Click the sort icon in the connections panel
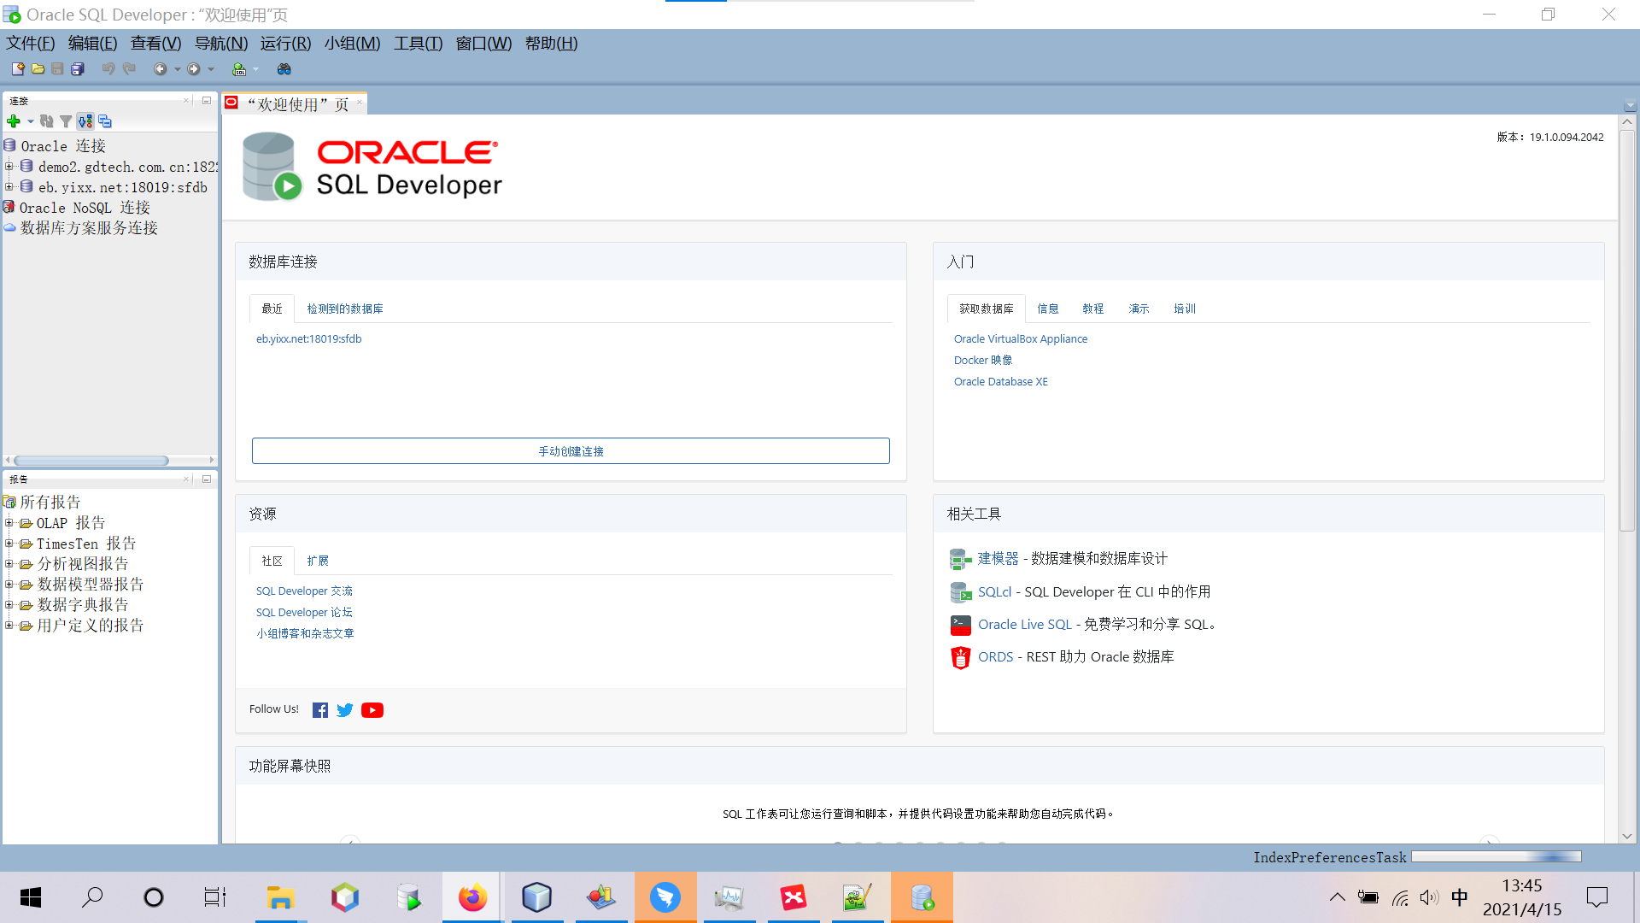Viewport: 1640px width, 923px height. point(85,121)
